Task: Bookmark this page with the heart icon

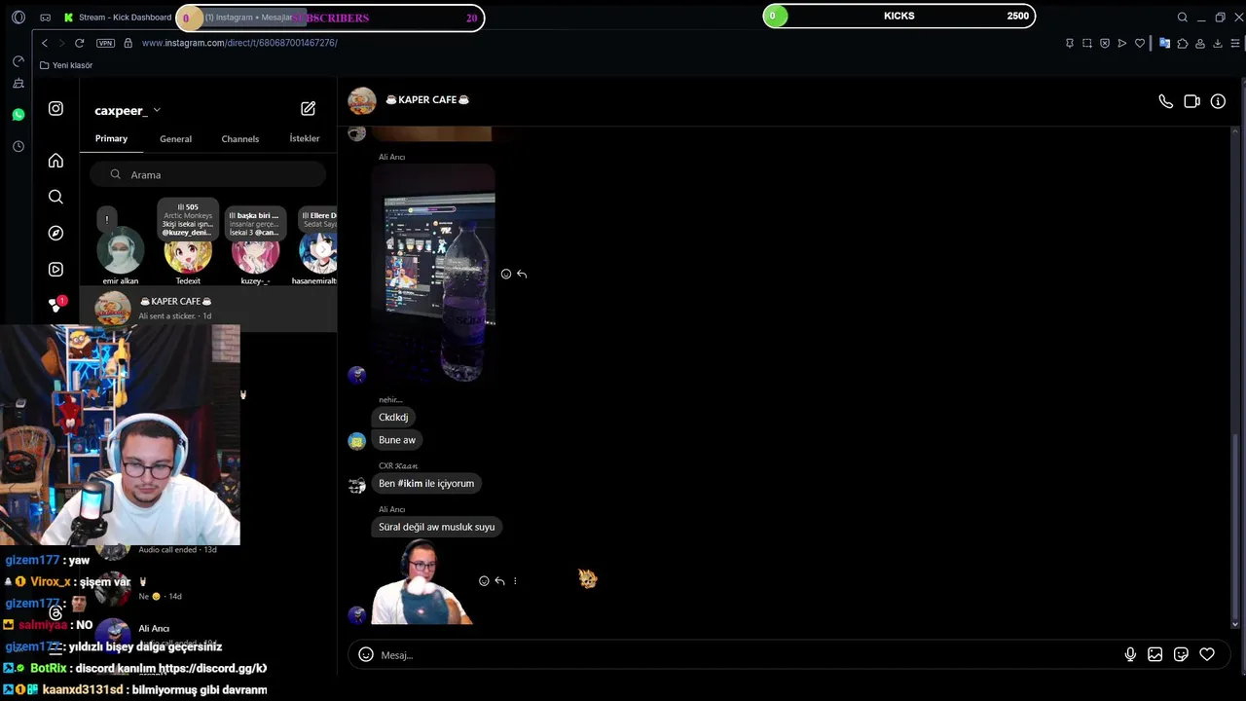Action: tap(1140, 43)
